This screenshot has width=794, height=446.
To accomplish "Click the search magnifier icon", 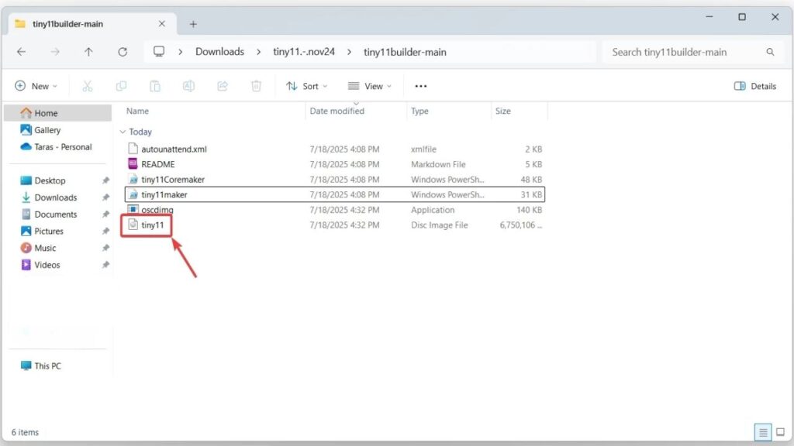I will [x=770, y=52].
